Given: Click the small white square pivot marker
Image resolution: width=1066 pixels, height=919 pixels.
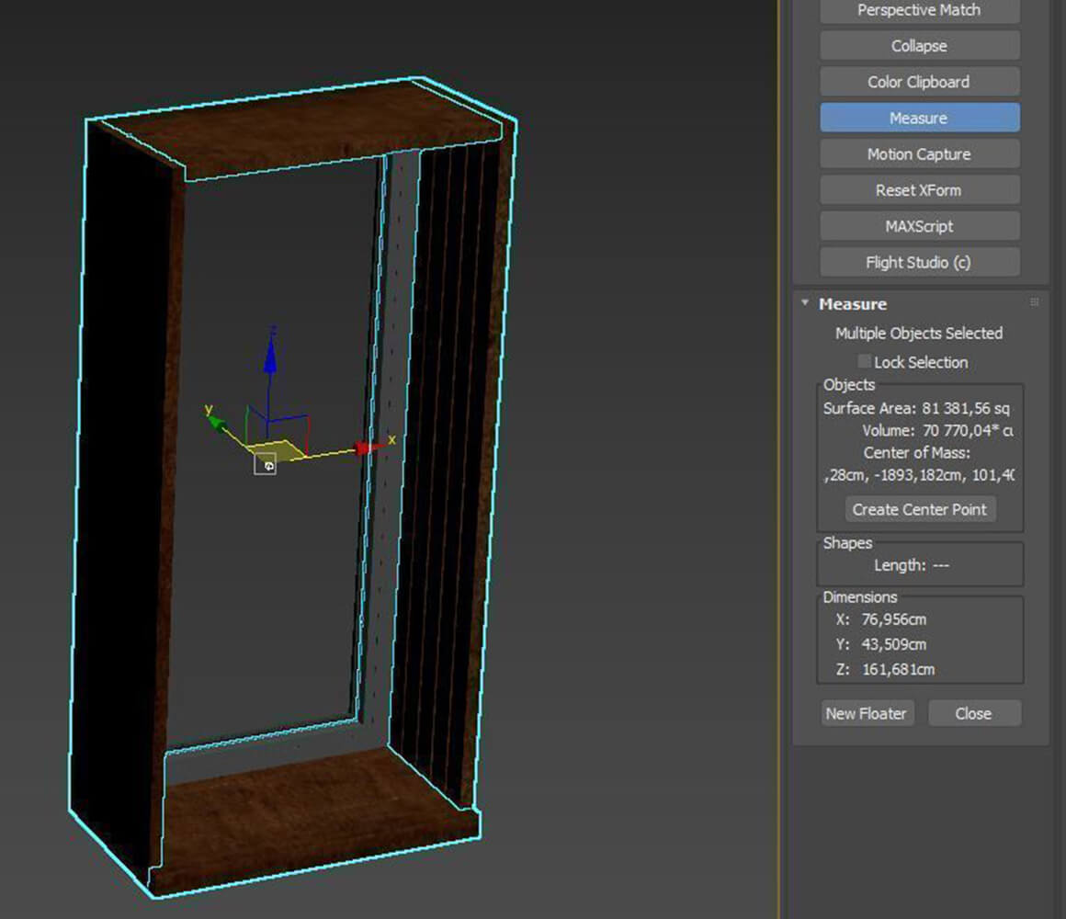Looking at the screenshot, I should (265, 465).
